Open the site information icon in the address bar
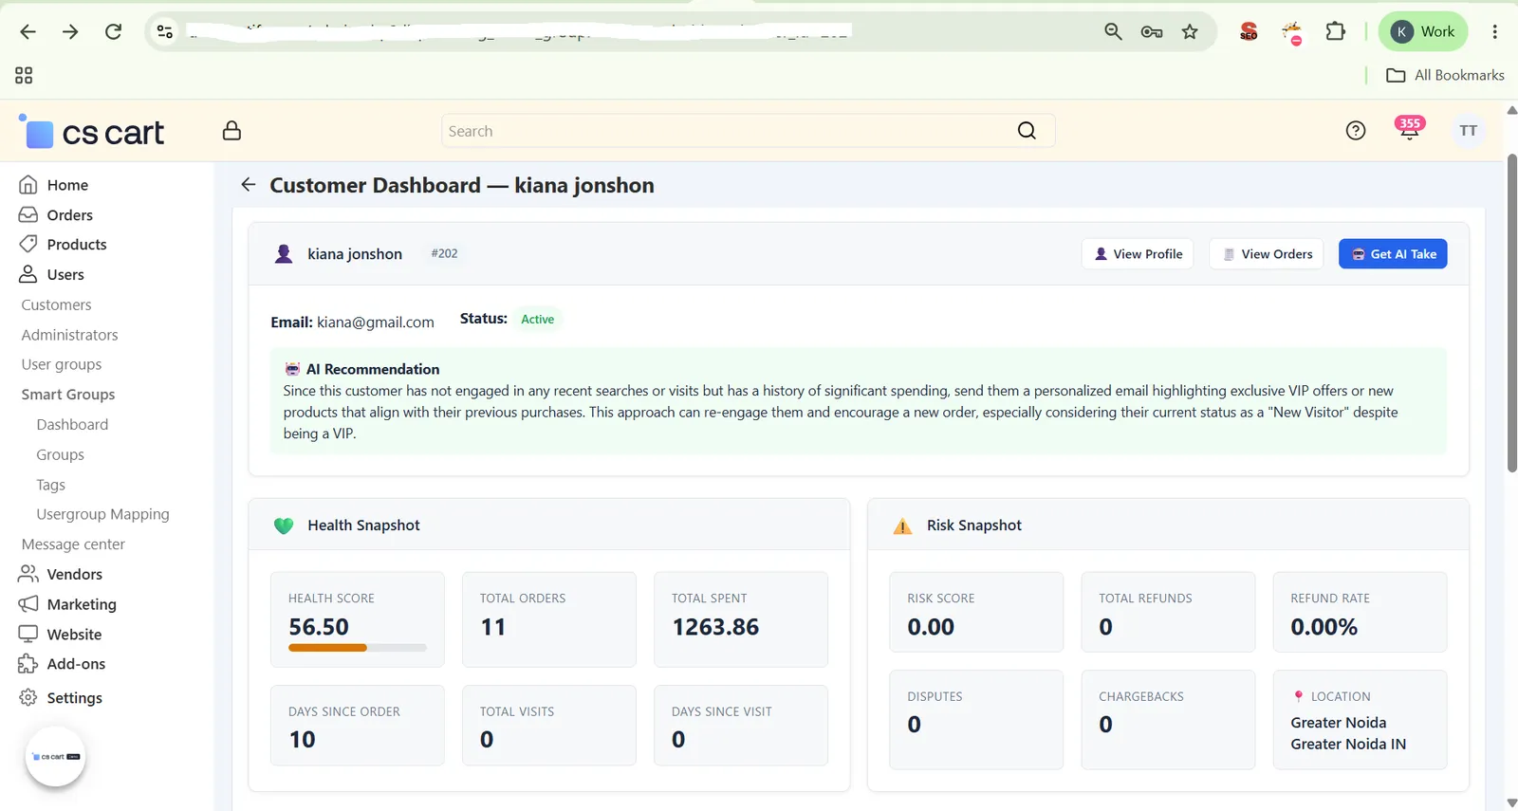 [165, 32]
